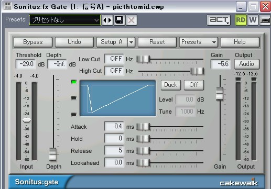Viewport: 271px width, 189px height.
Task: Open the Presets dropdown in plugin panel
Action: click(199, 42)
